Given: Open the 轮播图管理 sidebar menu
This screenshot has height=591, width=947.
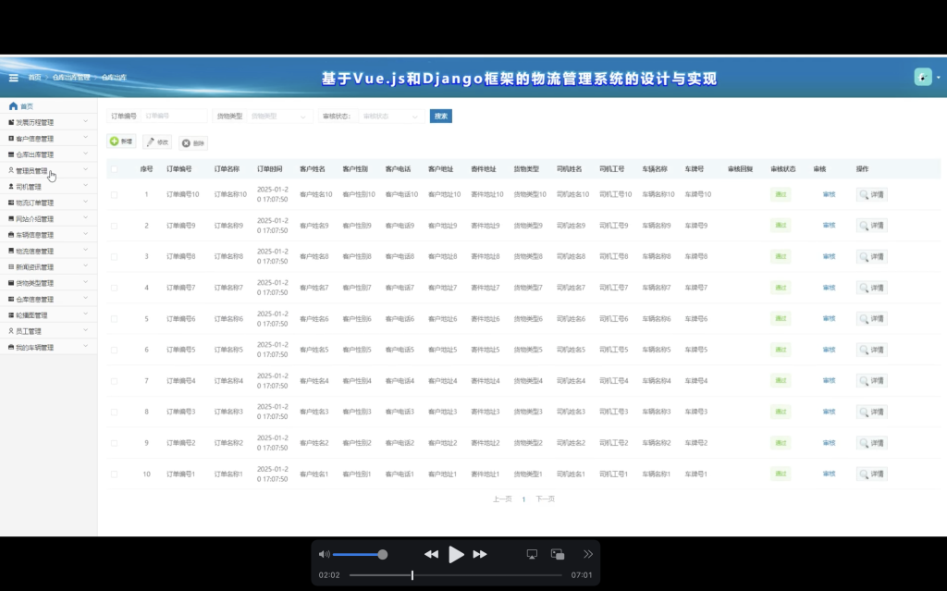Looking at the screenshot, I should pyautogui.click(x=48, y=314).
